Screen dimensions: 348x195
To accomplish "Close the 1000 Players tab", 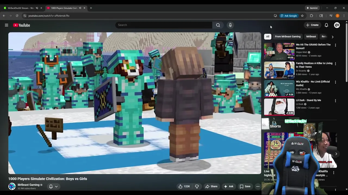I will [84, 8].
